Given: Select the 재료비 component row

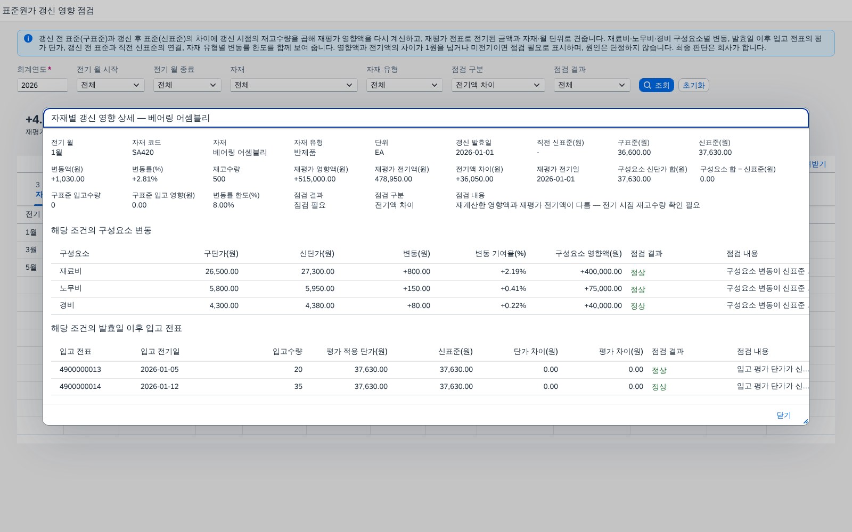Looking at the screenshot, I should [430, 272].
